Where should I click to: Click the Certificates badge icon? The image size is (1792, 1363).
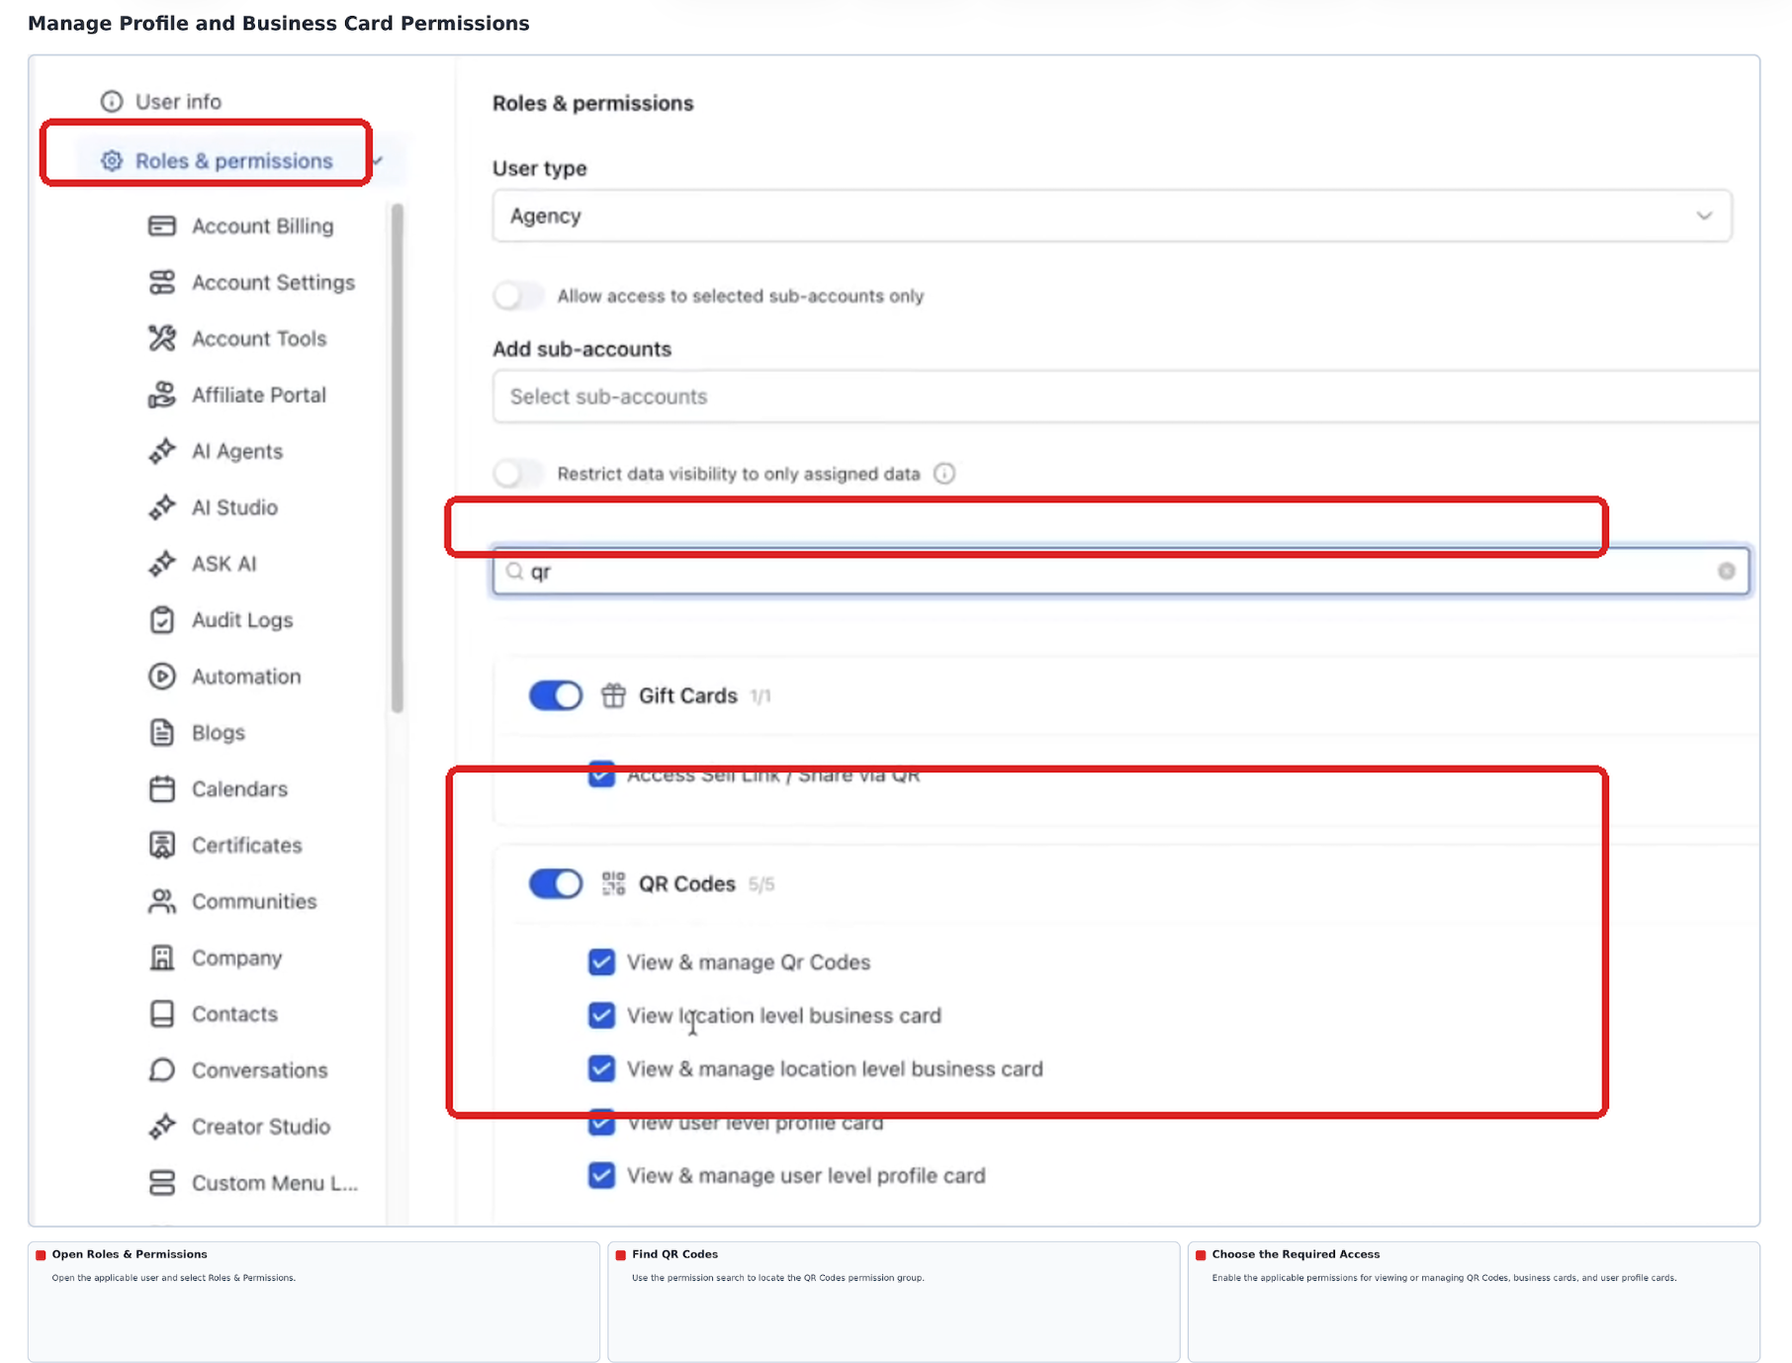point(162,846)
